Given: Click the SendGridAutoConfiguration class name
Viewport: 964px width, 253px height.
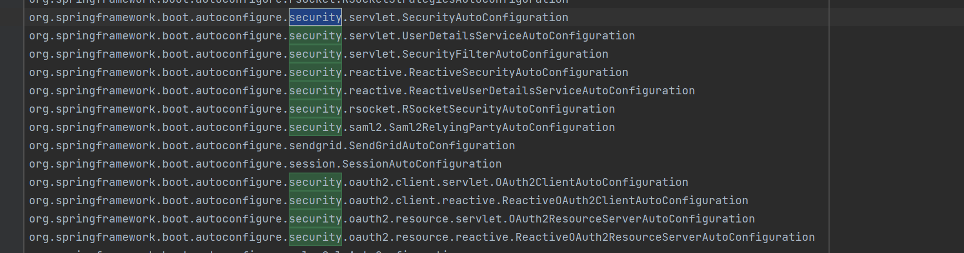Looking at the screenshot, I should (x=432, y=146).
